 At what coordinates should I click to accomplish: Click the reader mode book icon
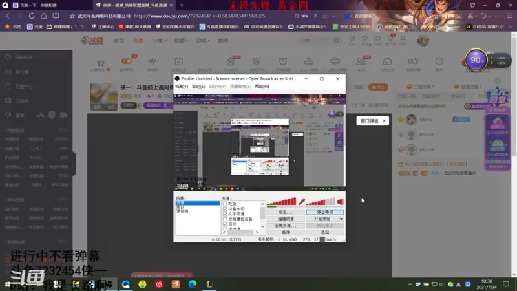56,16
